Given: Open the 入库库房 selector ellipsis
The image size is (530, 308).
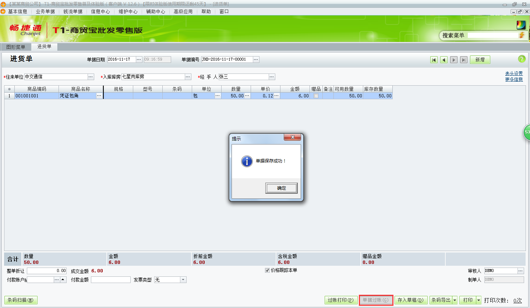Looking at the screenshot, I should coord(188,77).
